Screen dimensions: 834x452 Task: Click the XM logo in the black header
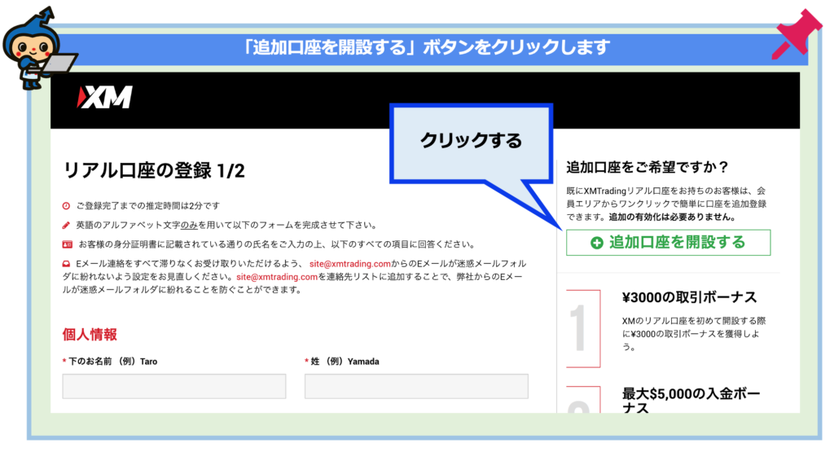(x=105, y=97)
